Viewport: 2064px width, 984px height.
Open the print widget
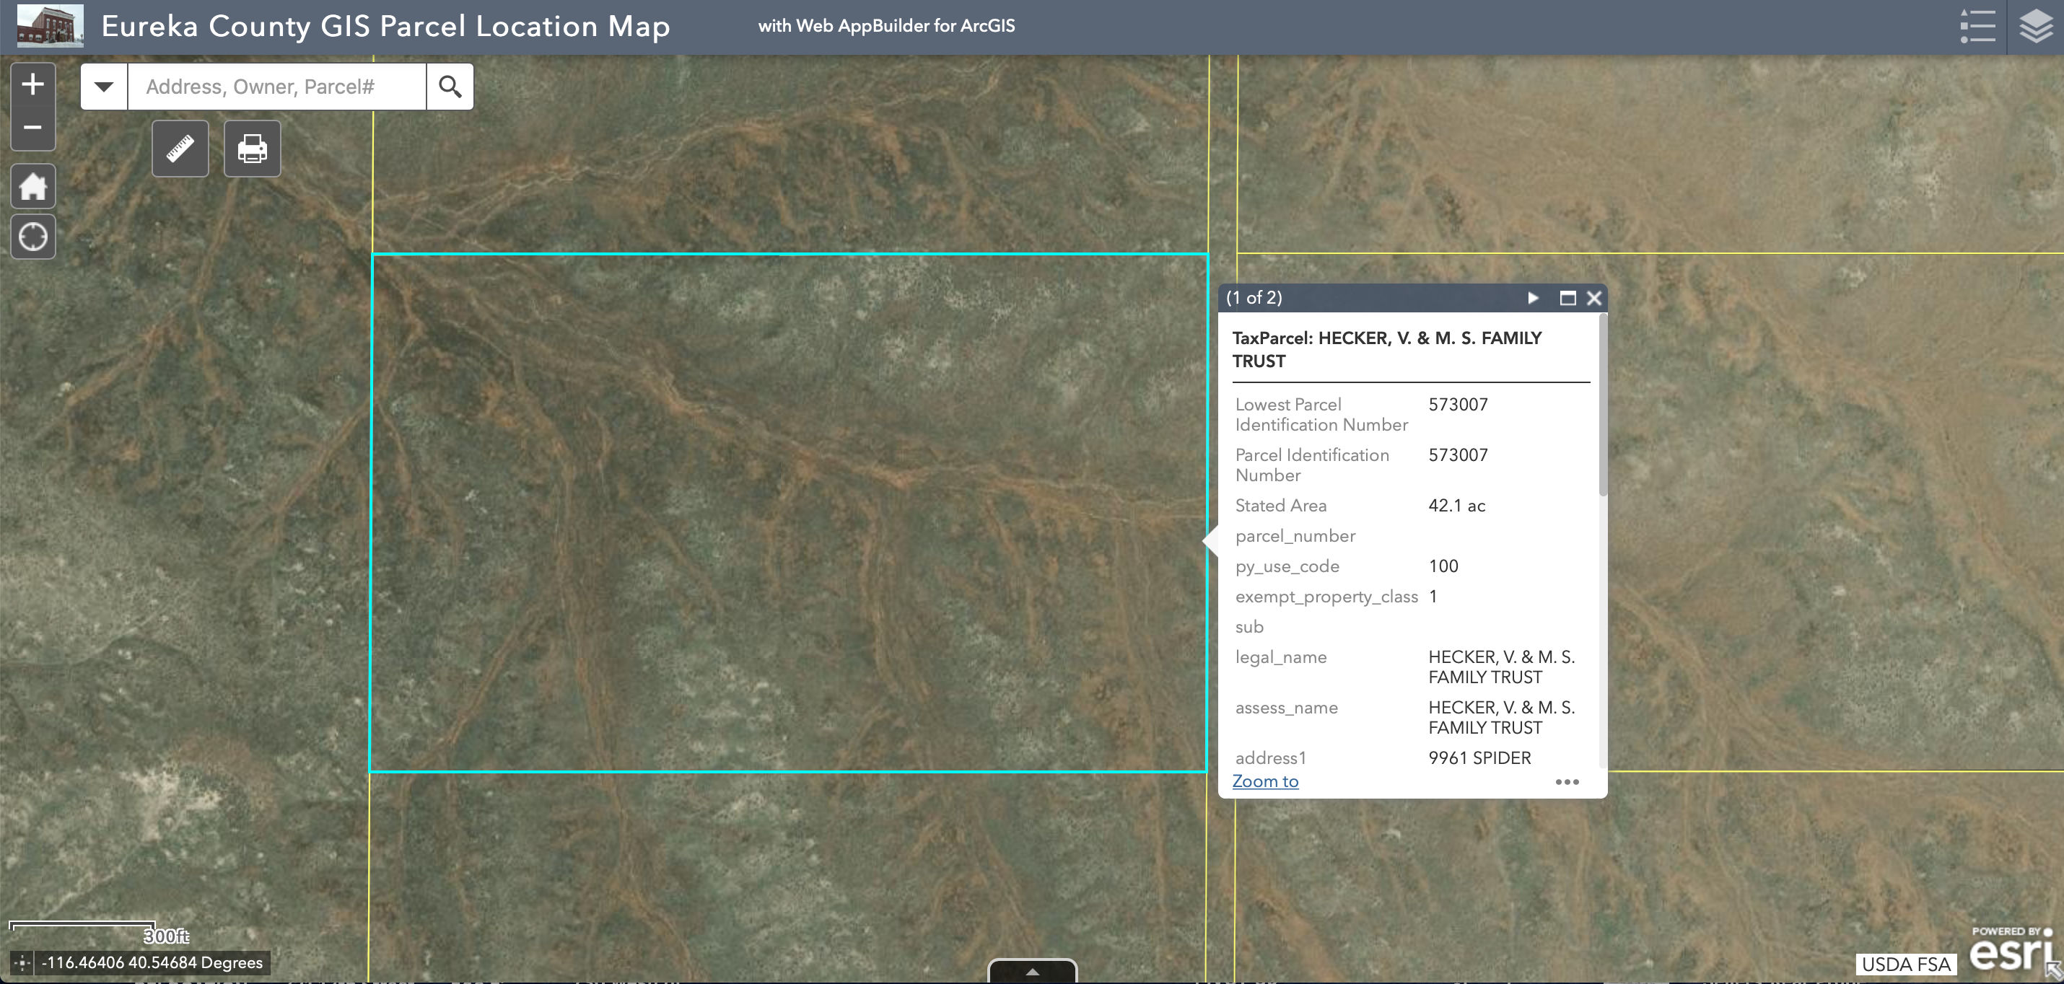252,148
